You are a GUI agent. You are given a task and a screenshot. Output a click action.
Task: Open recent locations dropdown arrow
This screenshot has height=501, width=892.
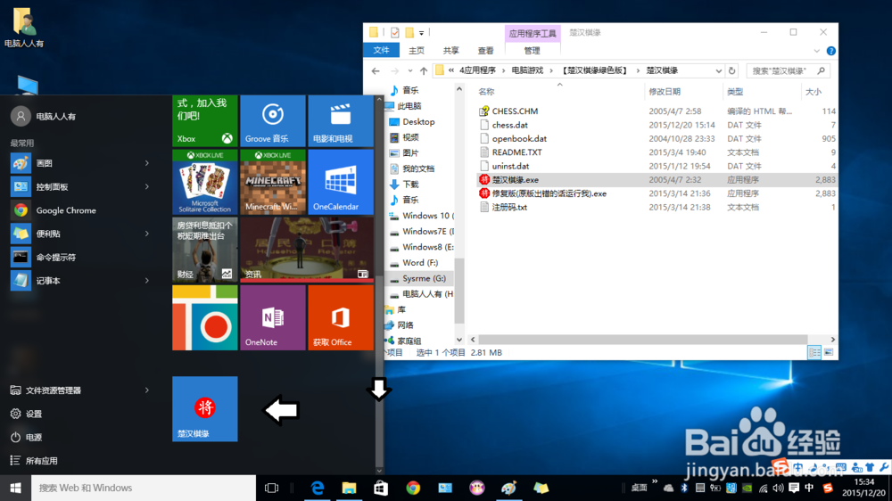[410, 70]
